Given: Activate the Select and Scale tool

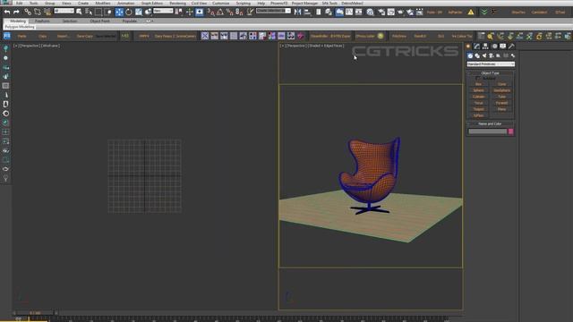Looking at the screenshot, I should pyautogui.click(x=138, y=12).
